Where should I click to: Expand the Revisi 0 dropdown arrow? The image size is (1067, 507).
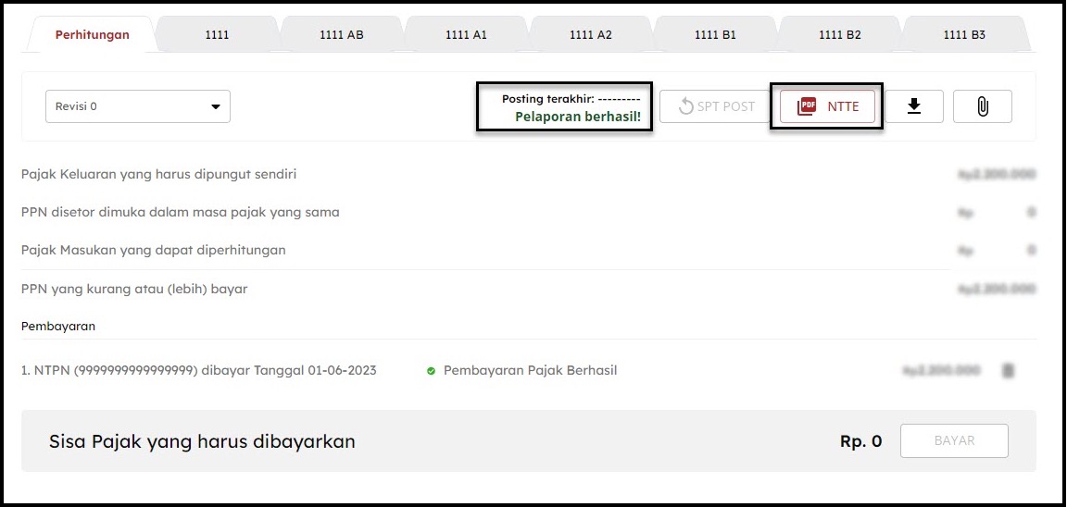[x=216, y=106]
